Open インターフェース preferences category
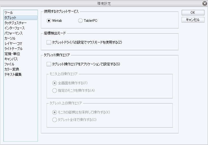 click(15, 28)
